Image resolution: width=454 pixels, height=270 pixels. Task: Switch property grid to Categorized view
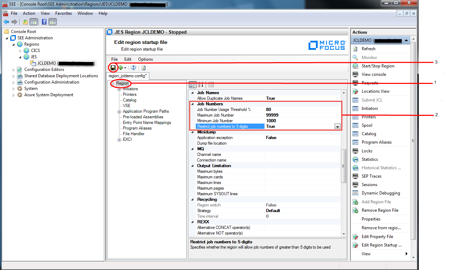tap(193, 85)
